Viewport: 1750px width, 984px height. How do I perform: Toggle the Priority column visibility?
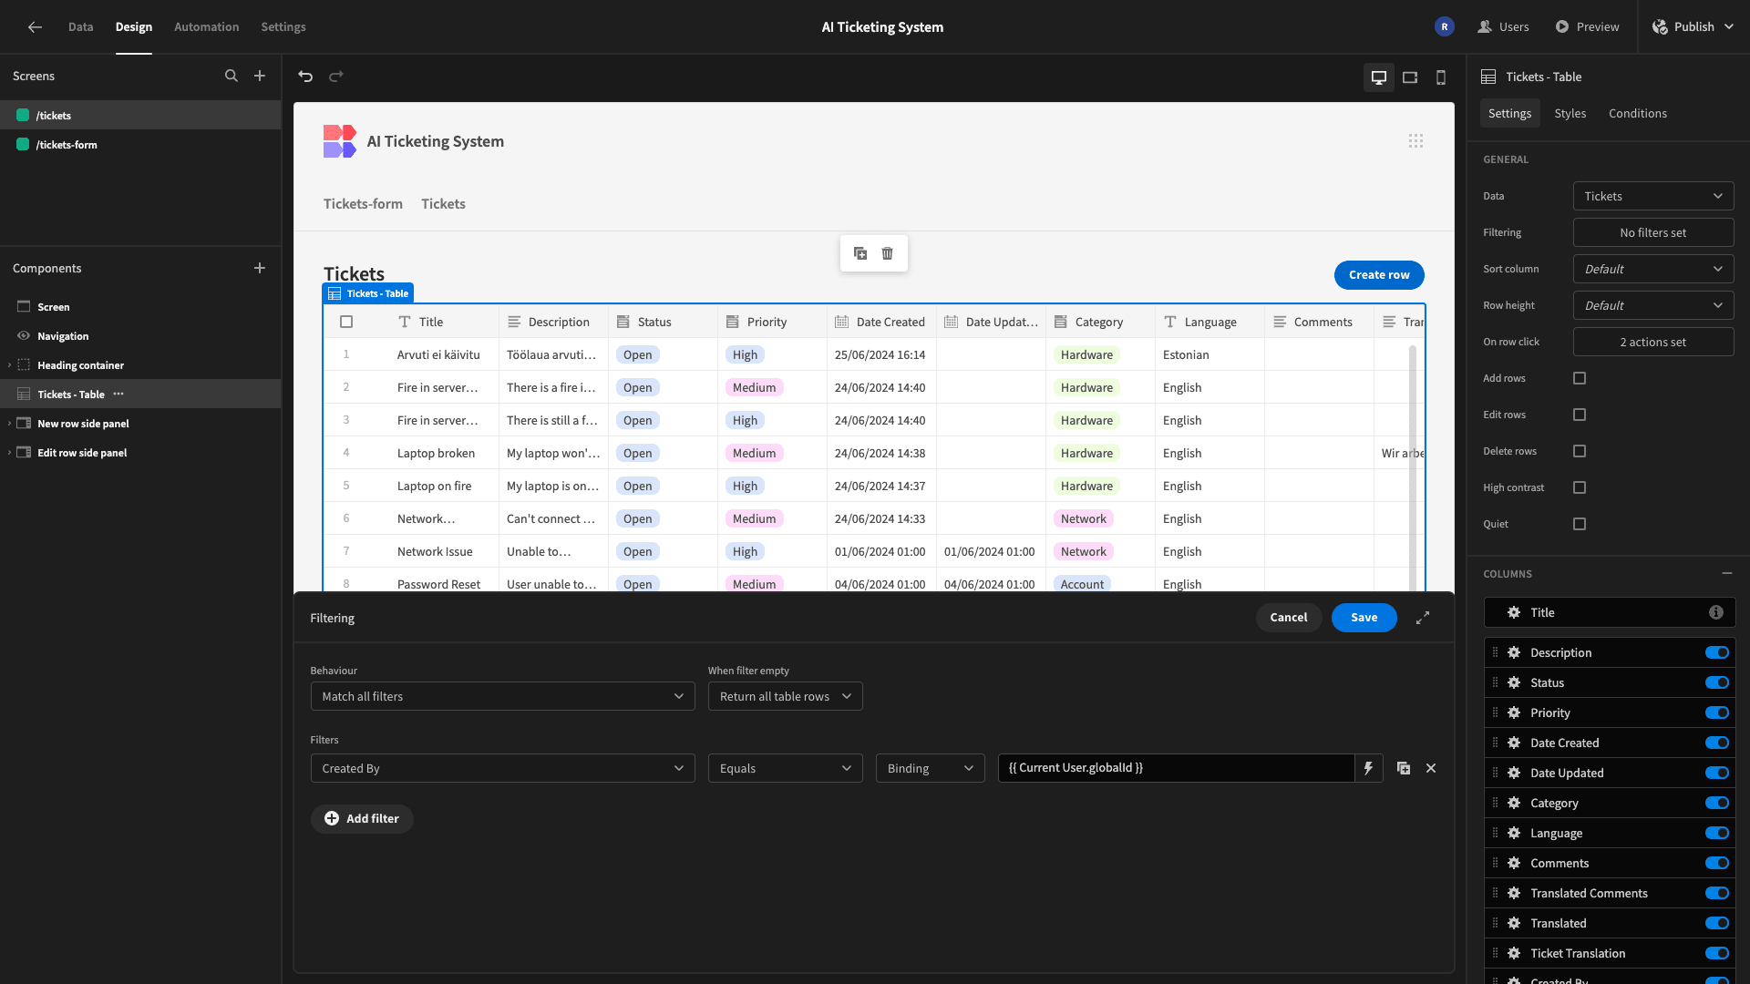coord(1717,712)
